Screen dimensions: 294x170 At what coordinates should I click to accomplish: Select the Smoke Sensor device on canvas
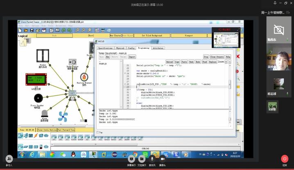[x=72, y=62]
